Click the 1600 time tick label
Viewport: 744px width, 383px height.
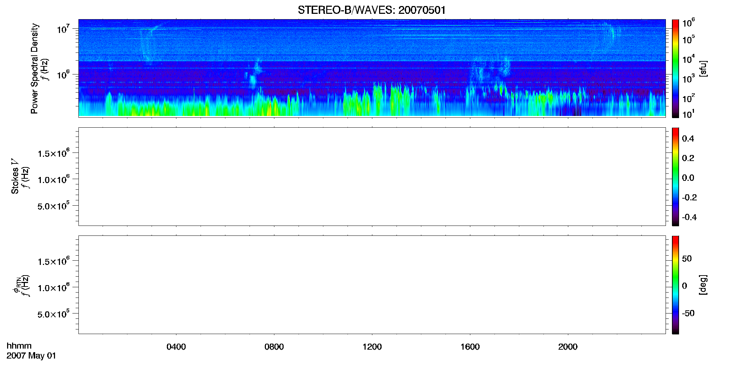(x=470, y=347)
